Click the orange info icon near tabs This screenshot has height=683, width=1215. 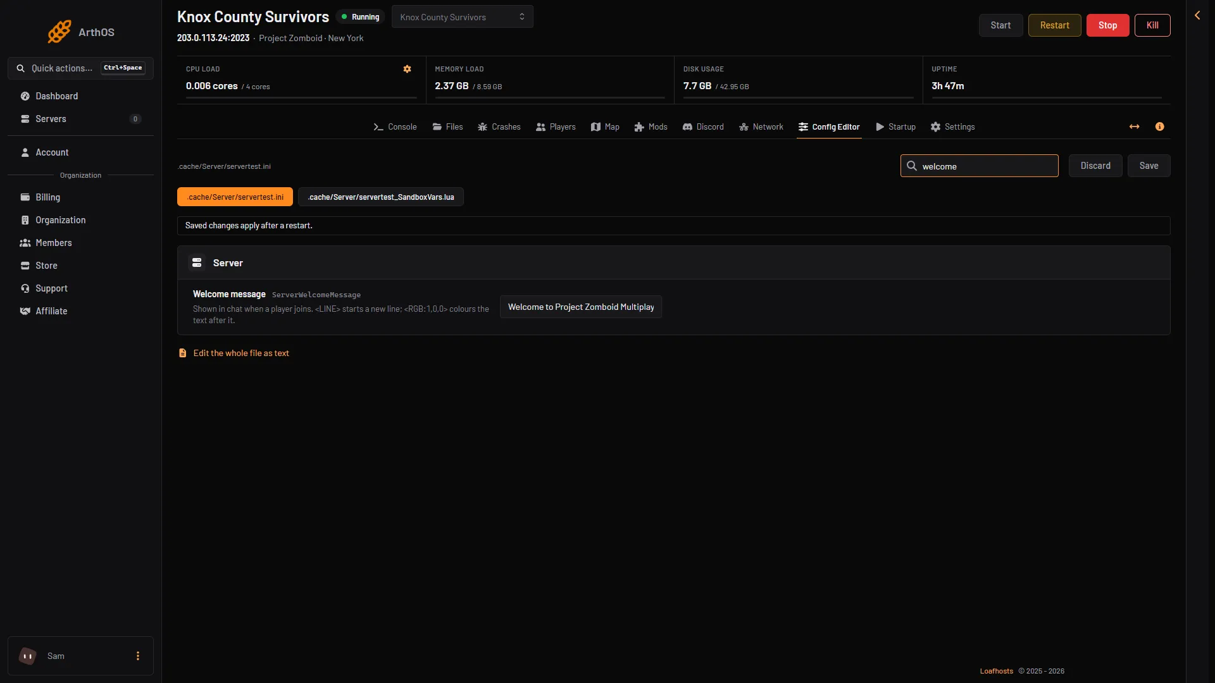(1159, 126)
